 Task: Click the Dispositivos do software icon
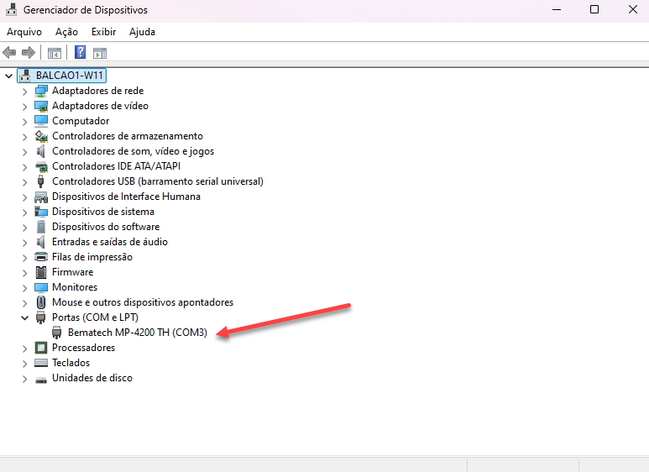(x=41, y=227)
